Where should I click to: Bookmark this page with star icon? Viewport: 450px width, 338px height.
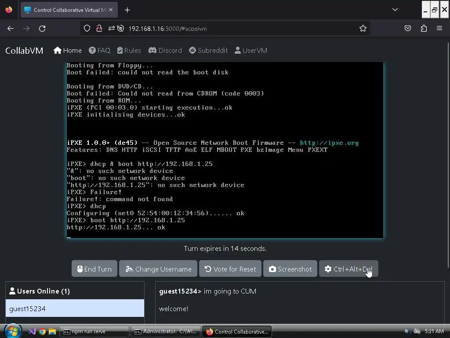(363, 29)
